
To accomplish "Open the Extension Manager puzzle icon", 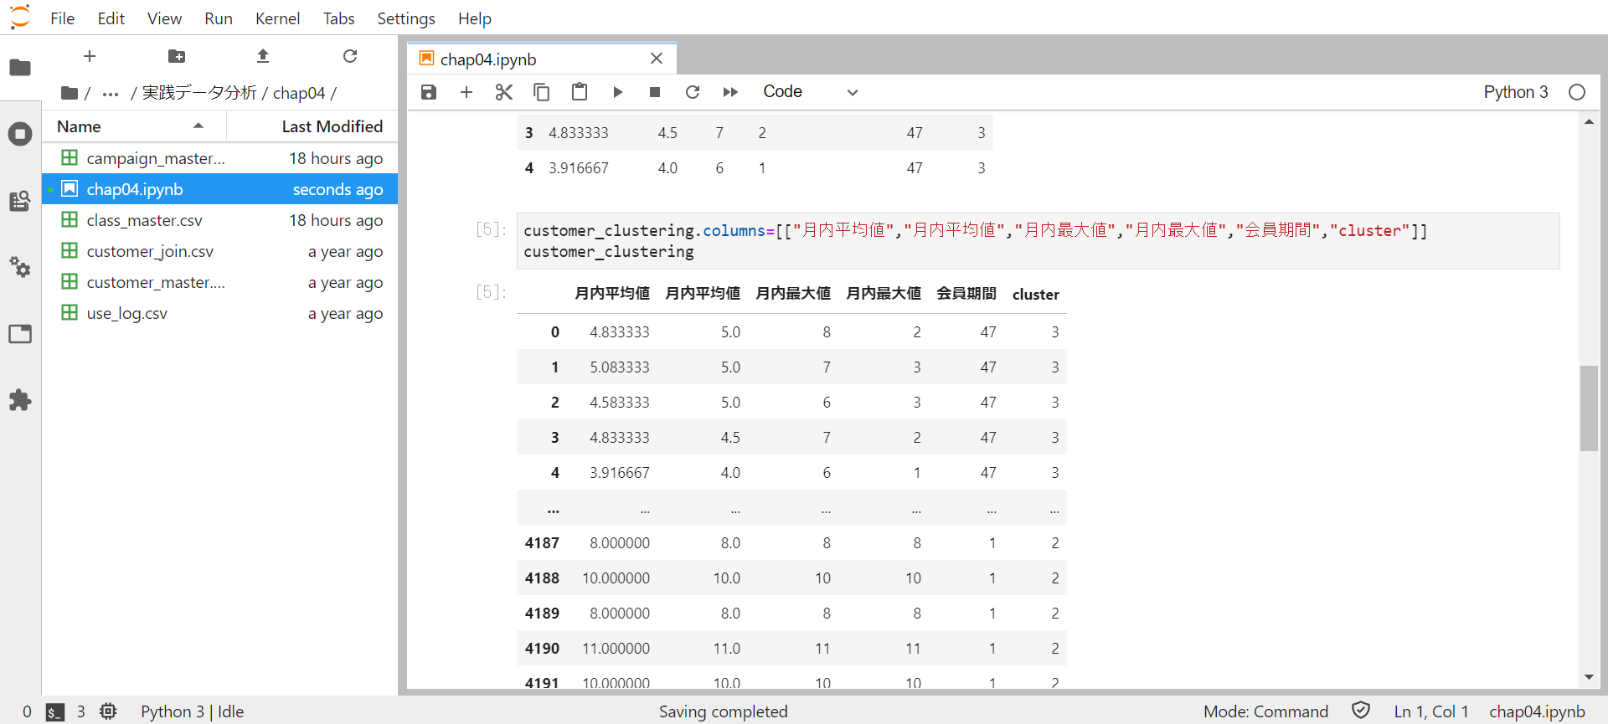I will (20, 400).
